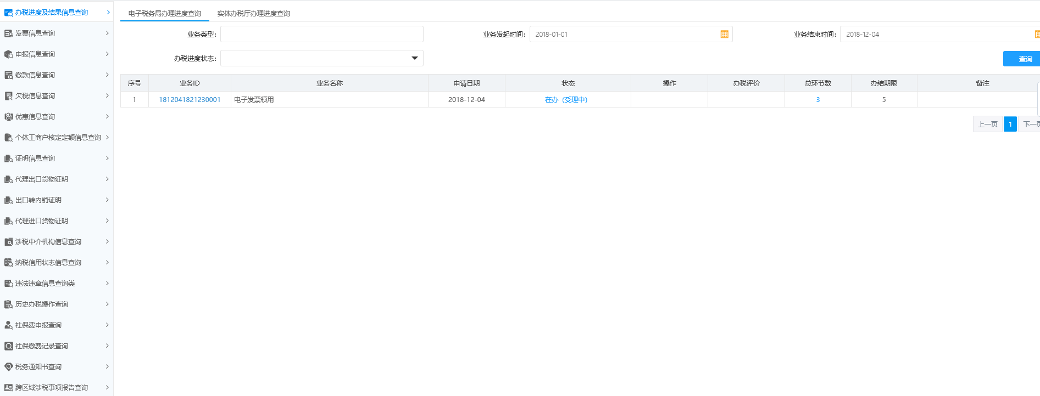Select the 电子税务局办理进度查询 tab

pyautogui.click(x=164, y=14)
